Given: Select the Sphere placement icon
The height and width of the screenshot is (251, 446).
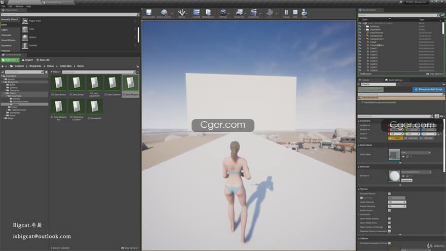Looking at the screenshot, I should 25,38.
